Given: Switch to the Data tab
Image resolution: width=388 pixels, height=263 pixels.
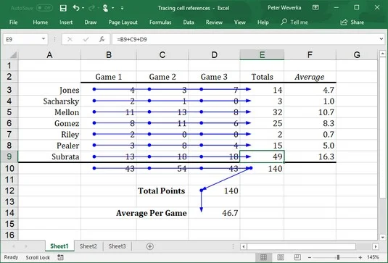Looking at the screenshot, I should [x=189, y=22].
